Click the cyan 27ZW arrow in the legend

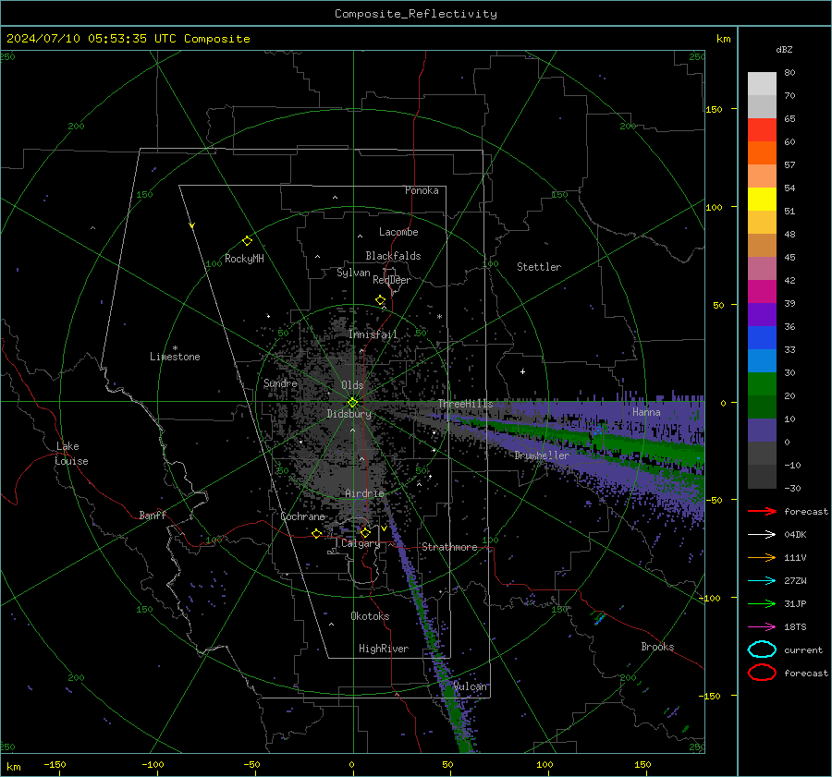(762, 581)
